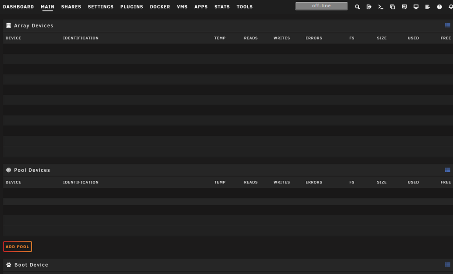453x274 pixels.
Task: Open the Docker tab
Action: coord(160,7)
